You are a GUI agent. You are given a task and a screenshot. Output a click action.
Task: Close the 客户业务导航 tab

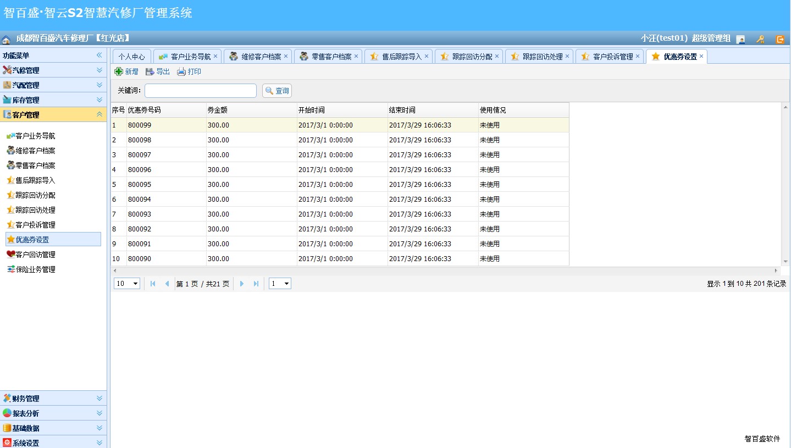point(215,56)
